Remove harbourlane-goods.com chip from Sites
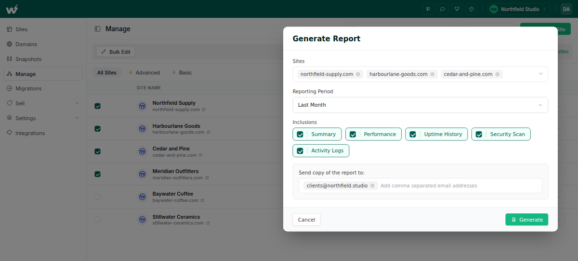This screenshot has height=261, width=578. coord(432,74)
